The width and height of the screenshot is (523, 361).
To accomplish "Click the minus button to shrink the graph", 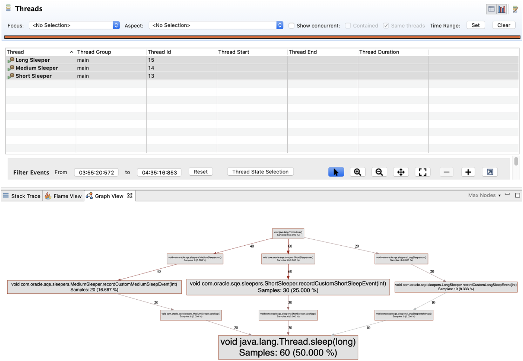I will (446, 172).
